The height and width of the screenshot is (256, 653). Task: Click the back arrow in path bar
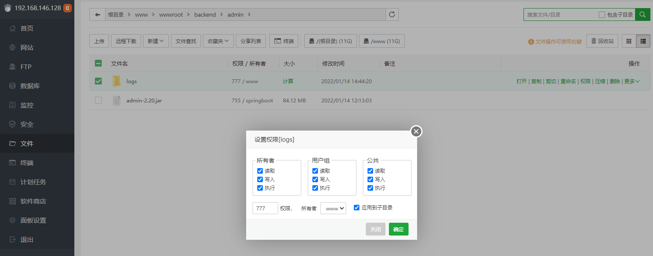97,15
